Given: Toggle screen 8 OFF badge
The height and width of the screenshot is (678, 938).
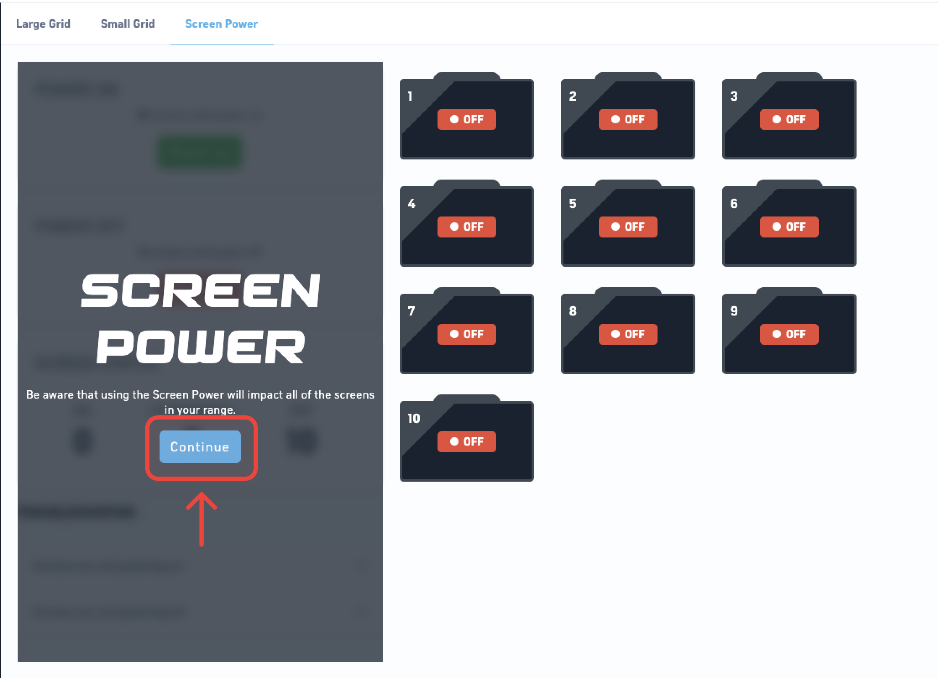Looking at the screenshot, I should [x=628, y=334].
